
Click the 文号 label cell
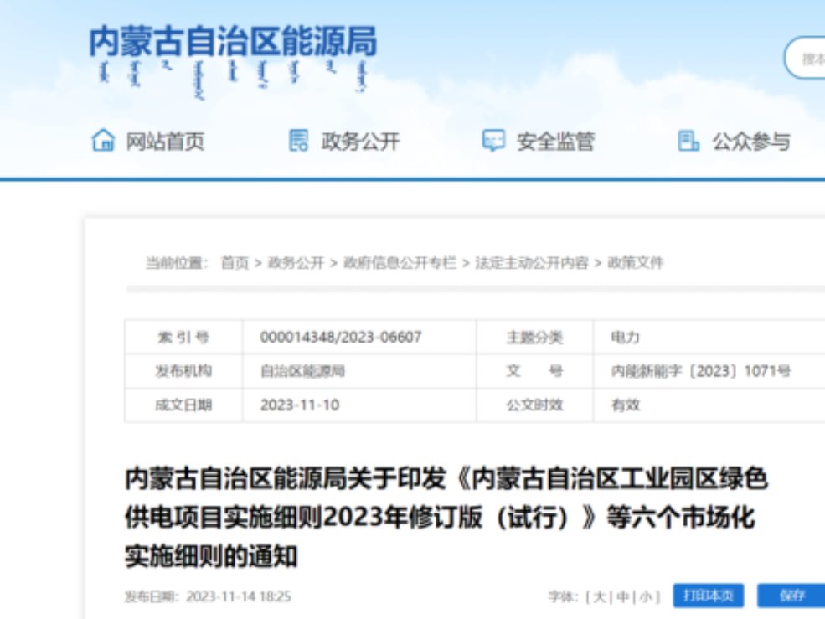(x=534, y=371)
